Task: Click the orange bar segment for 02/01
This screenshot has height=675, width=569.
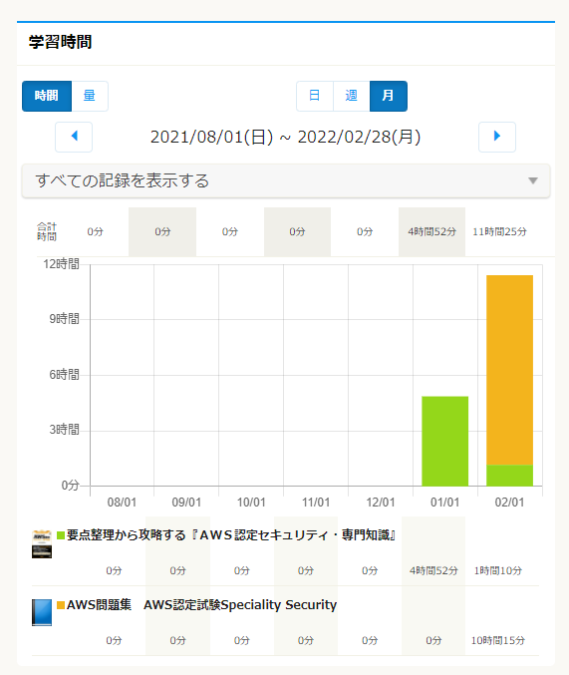Action: point(509,370)
